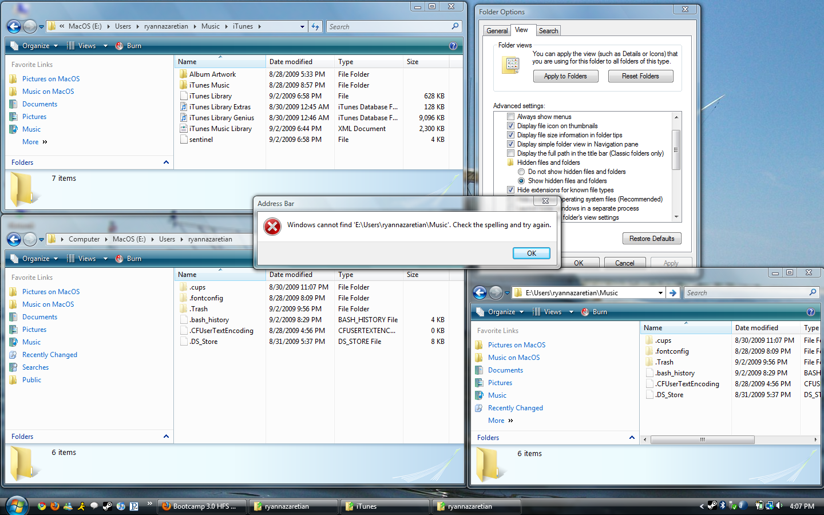
Task: Click OK in the Address Bar error dialog
Action: [531, 253]
